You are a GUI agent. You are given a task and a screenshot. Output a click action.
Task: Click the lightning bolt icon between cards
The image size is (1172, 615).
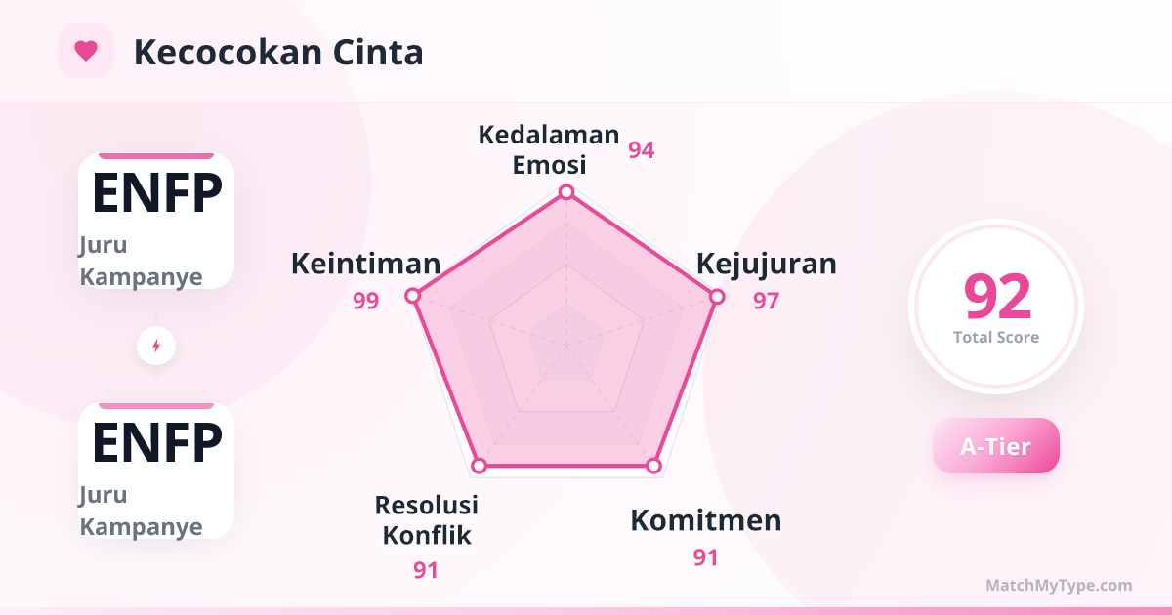(x=156, y=346)
